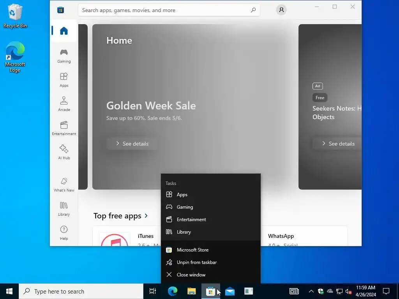The height and width of the screenshot is (299, 399).
Task: Choose Unpin from taskbar
Action: pos(211,262)
